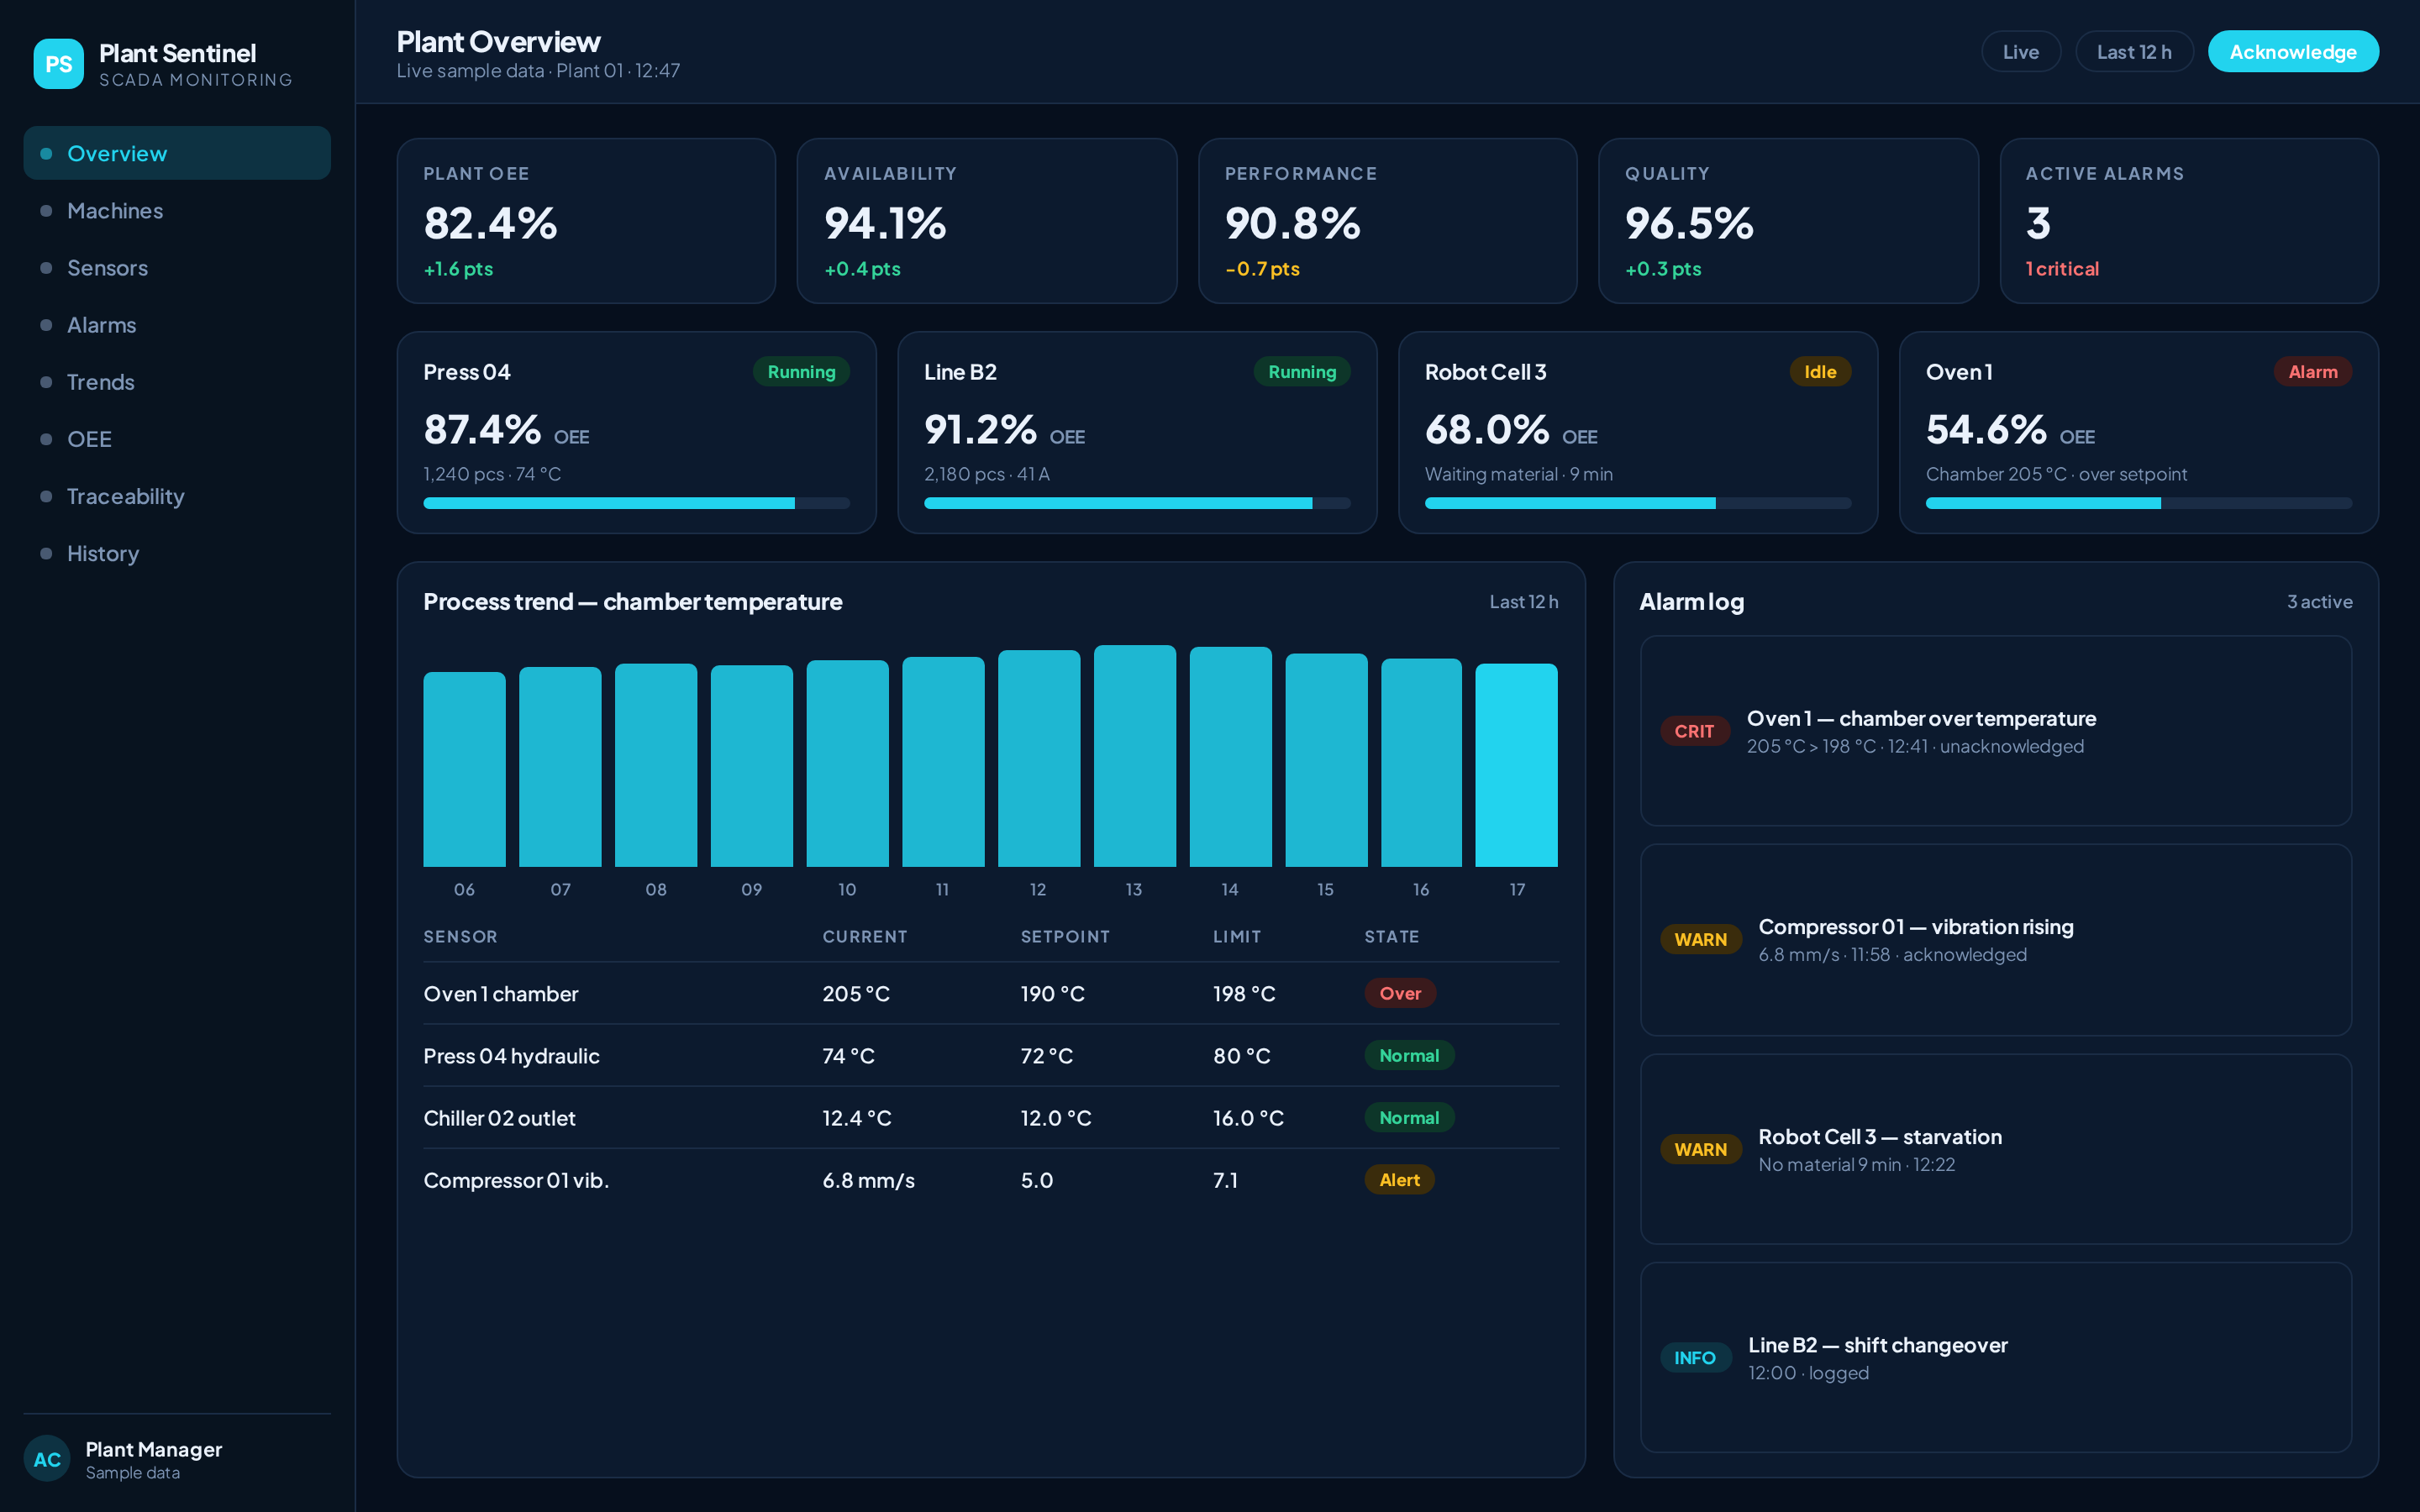Click the Plant Manager profile name
This screenshot has height=1512, width=2420.
pyautogui.click(x=154, y=1449)
